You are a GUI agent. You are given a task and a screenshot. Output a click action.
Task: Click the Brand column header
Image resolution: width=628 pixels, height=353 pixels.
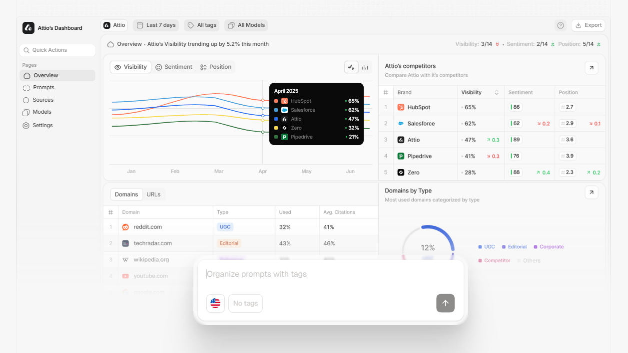coord(405,92)
